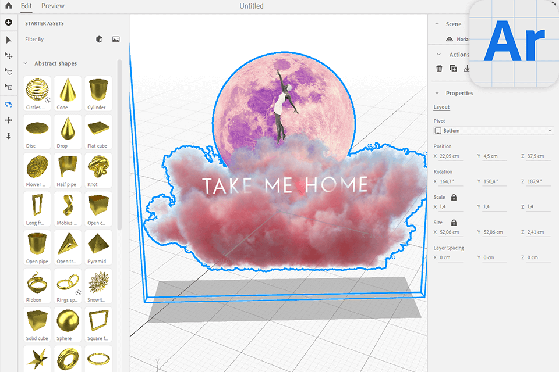Add the Cone shape
The width and height of the screenshot is (559, 372).
tap(68, 93)
